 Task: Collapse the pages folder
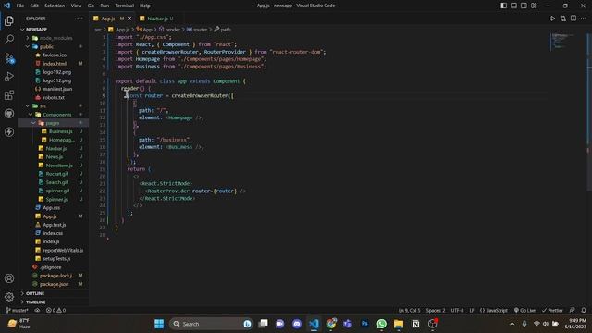54,123
